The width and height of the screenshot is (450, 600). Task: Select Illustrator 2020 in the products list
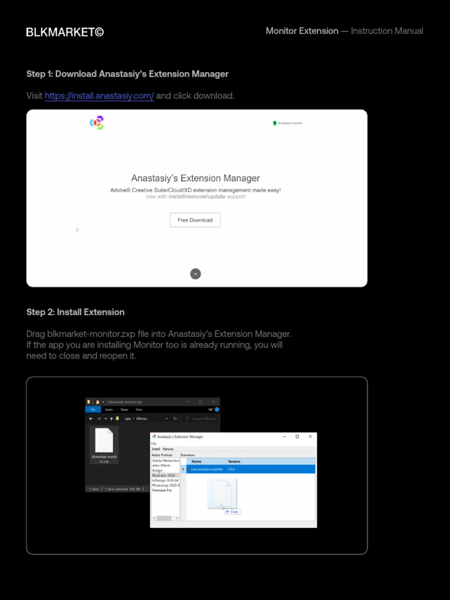[166, 475]
